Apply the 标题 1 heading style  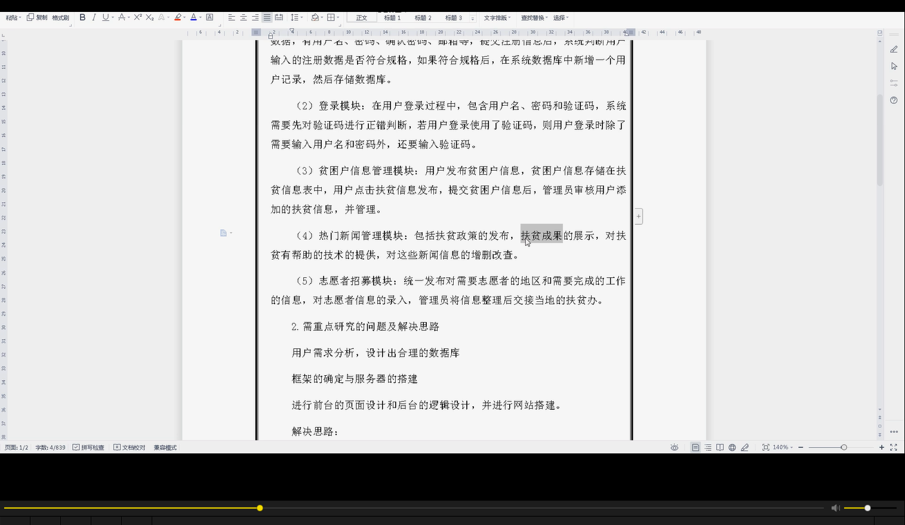tap(392, 17)
